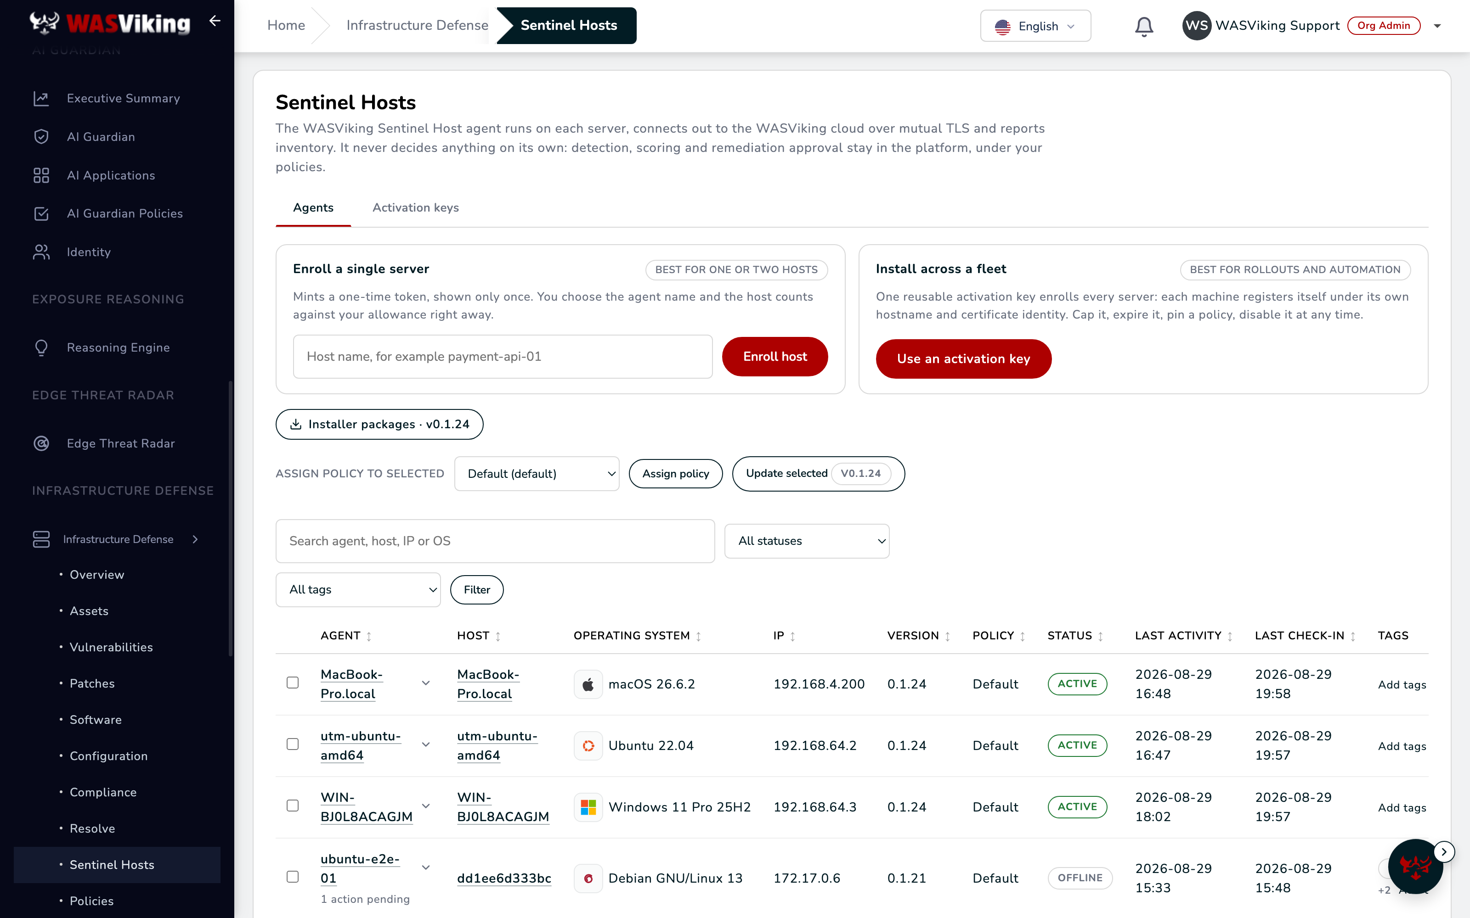Click the AI Applications grid icon
1470x918 pixels.
tap(41, 175)
